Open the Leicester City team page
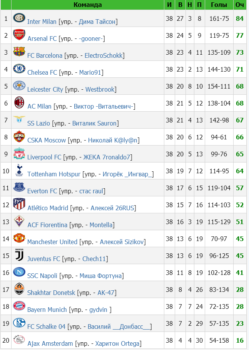The height and width of the screenshot is (350, 249). coord(45,89)
